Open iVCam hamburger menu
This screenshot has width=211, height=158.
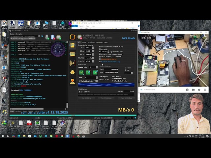(x=205, y=90)
